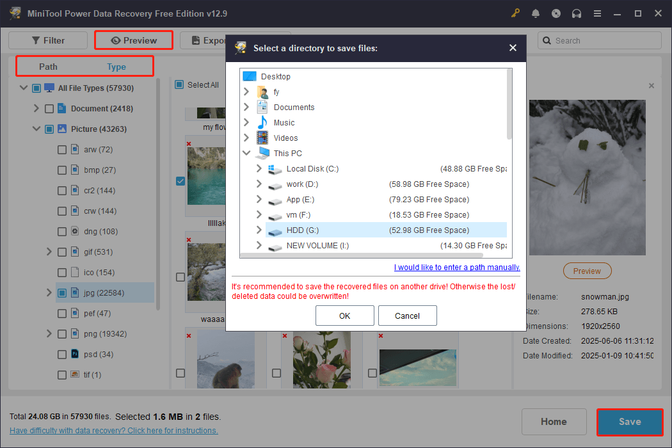Toggle the Document (2418) checkbox
The width and height of the screenshot is (672, 448).
coord(49,108)
